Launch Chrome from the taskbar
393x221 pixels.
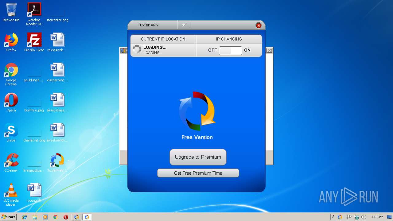[56, 217]
